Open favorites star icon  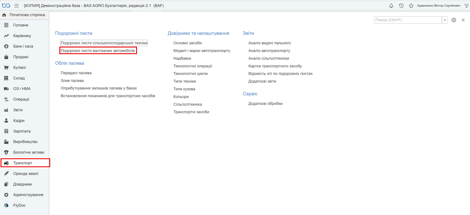[411, 5]
